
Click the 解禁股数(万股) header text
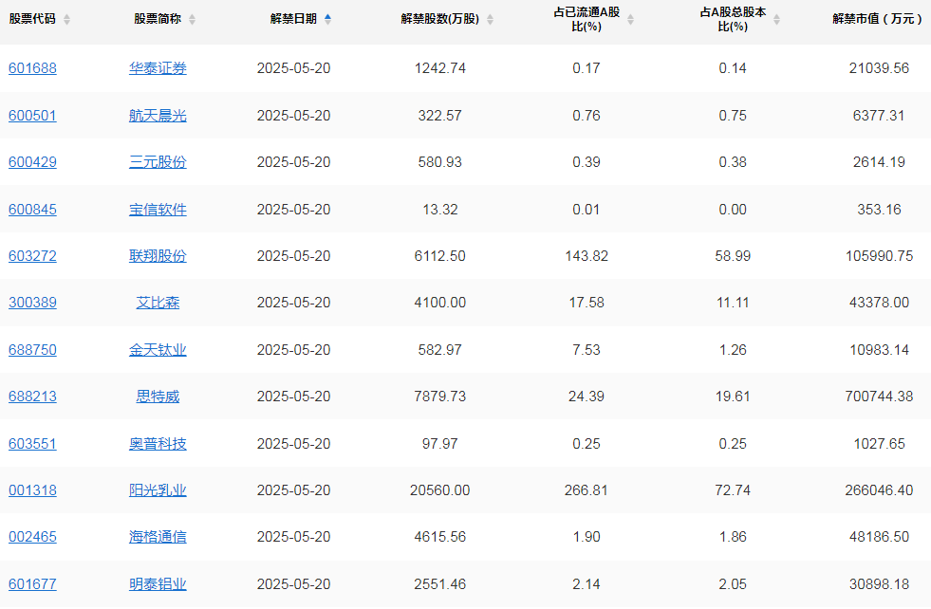tap(440, 19)
